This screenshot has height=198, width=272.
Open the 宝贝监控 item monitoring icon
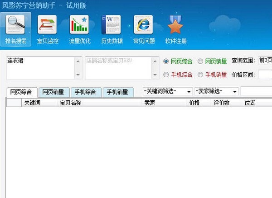48,29
